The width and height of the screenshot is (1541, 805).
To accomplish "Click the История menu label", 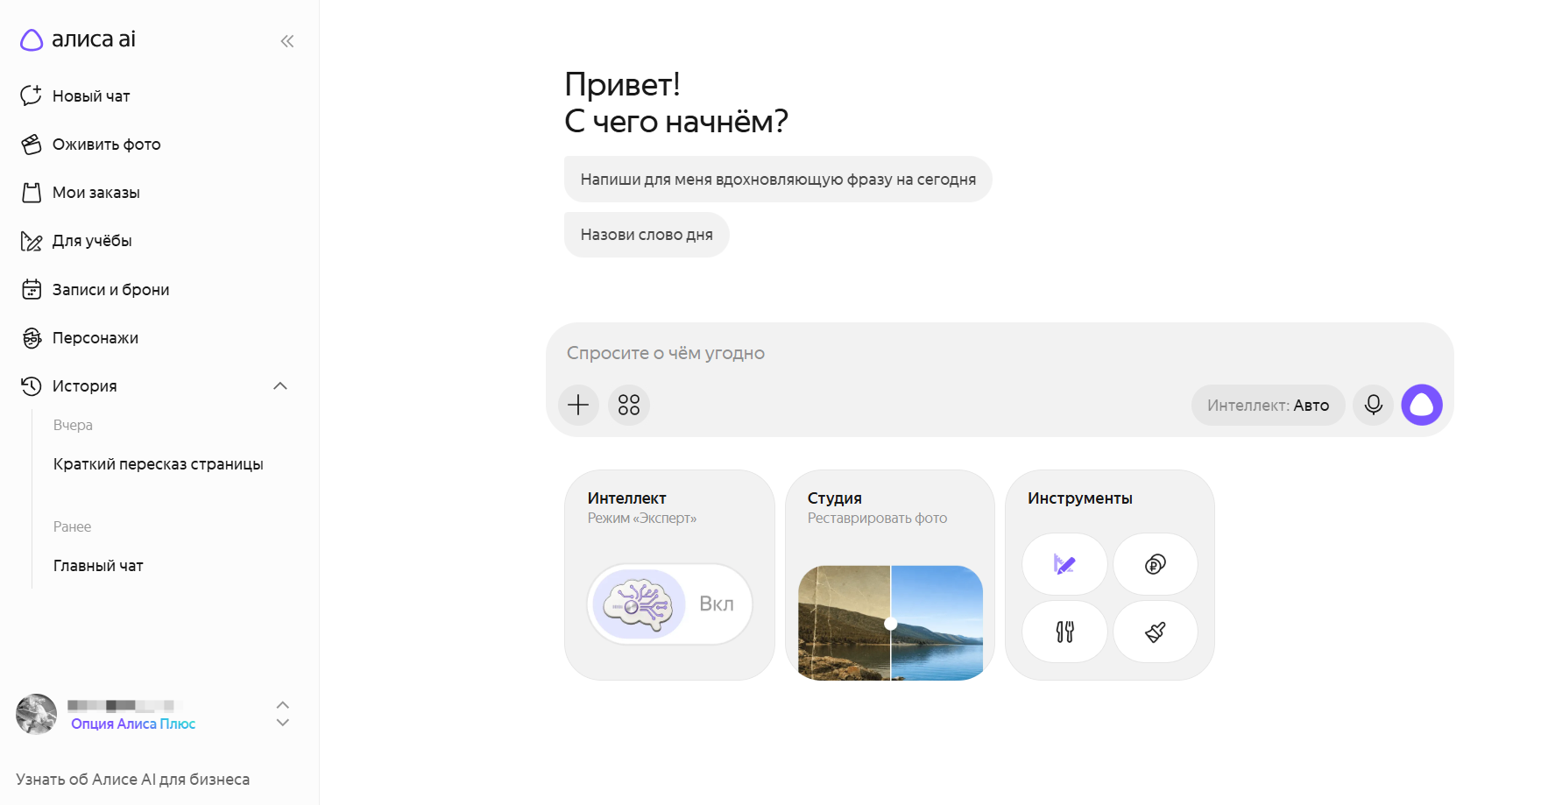I will 84,386.
